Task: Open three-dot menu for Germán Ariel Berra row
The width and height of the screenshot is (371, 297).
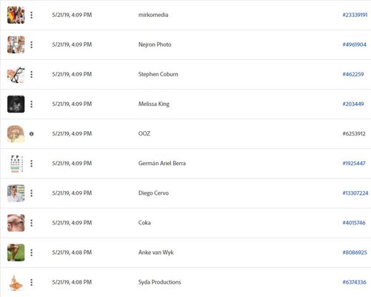Action: tap(31, 164)
